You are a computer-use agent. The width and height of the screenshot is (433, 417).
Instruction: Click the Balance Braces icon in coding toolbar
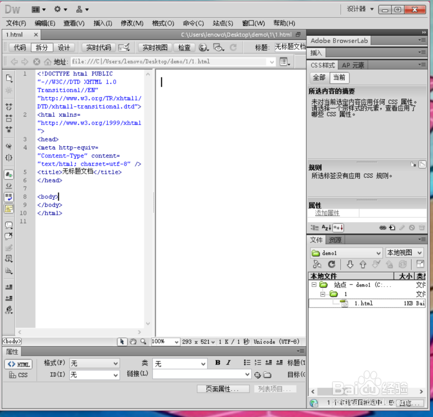(x=9, y=158)
